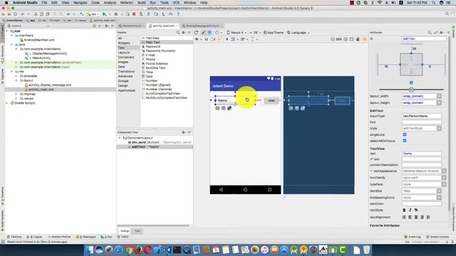
Task: Open the Logcat tool window
Action: 34,237
